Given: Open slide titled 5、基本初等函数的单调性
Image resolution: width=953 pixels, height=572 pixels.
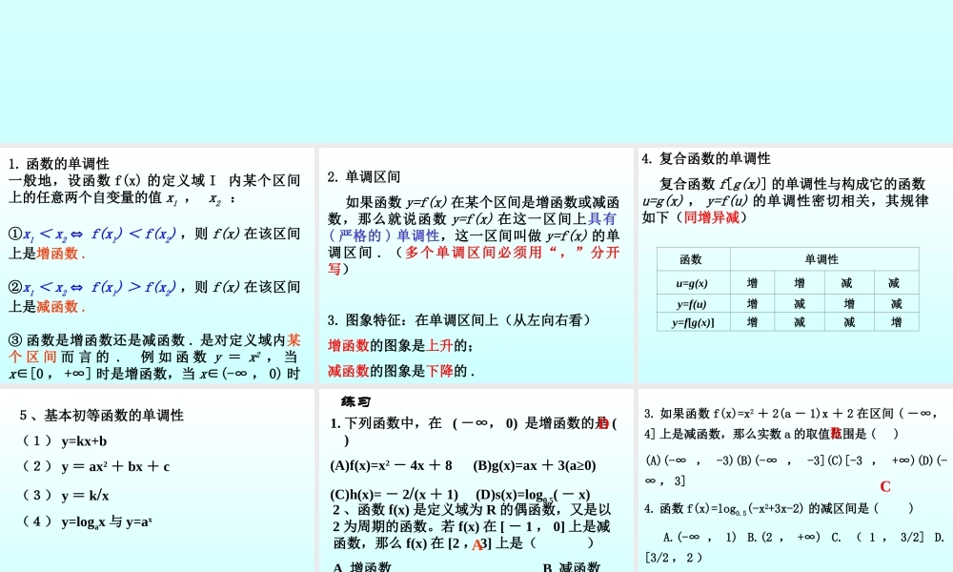Looking at the screenshot, I should point(157,480).
